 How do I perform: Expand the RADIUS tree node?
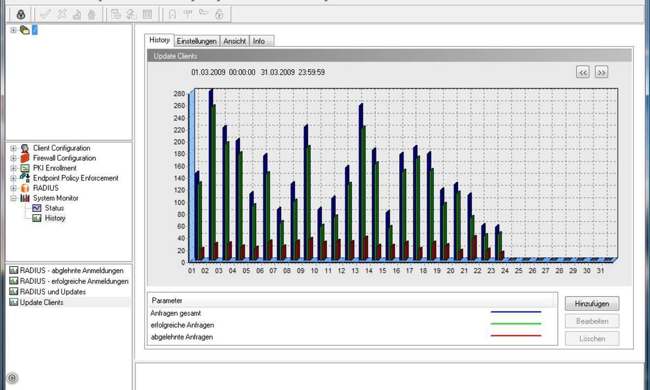pos(14,188)
